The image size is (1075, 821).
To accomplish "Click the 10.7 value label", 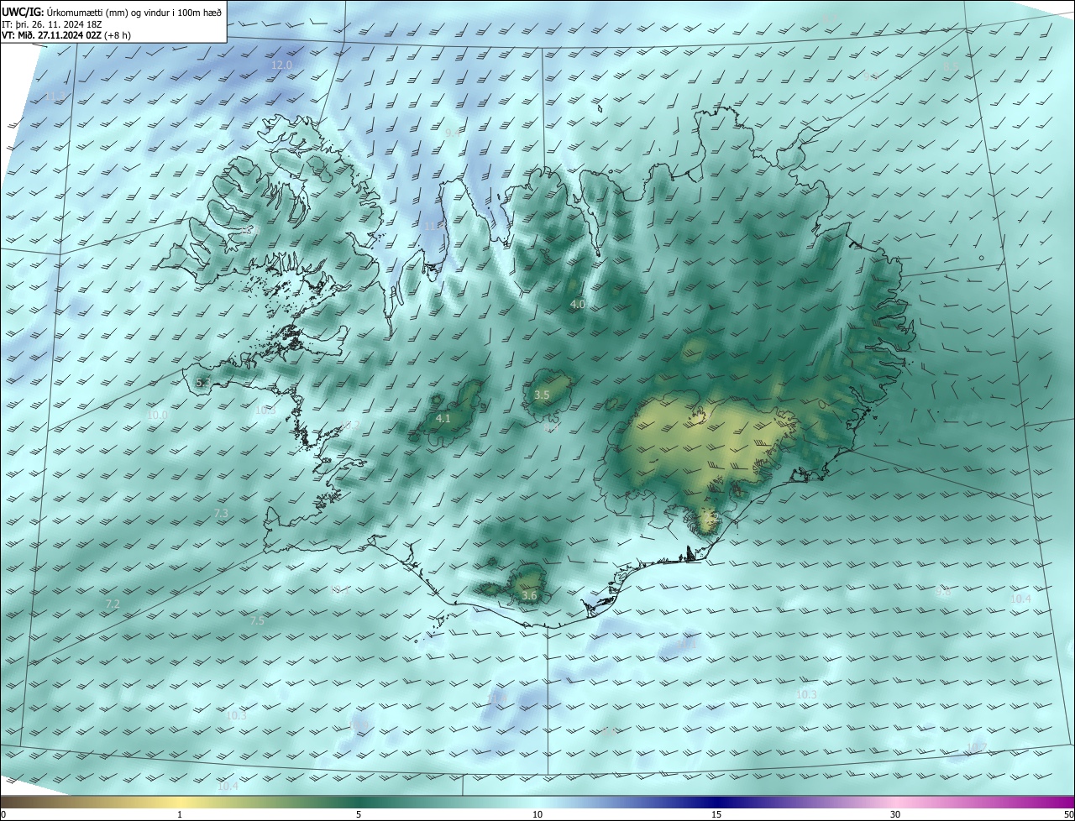I will [977, 747].
